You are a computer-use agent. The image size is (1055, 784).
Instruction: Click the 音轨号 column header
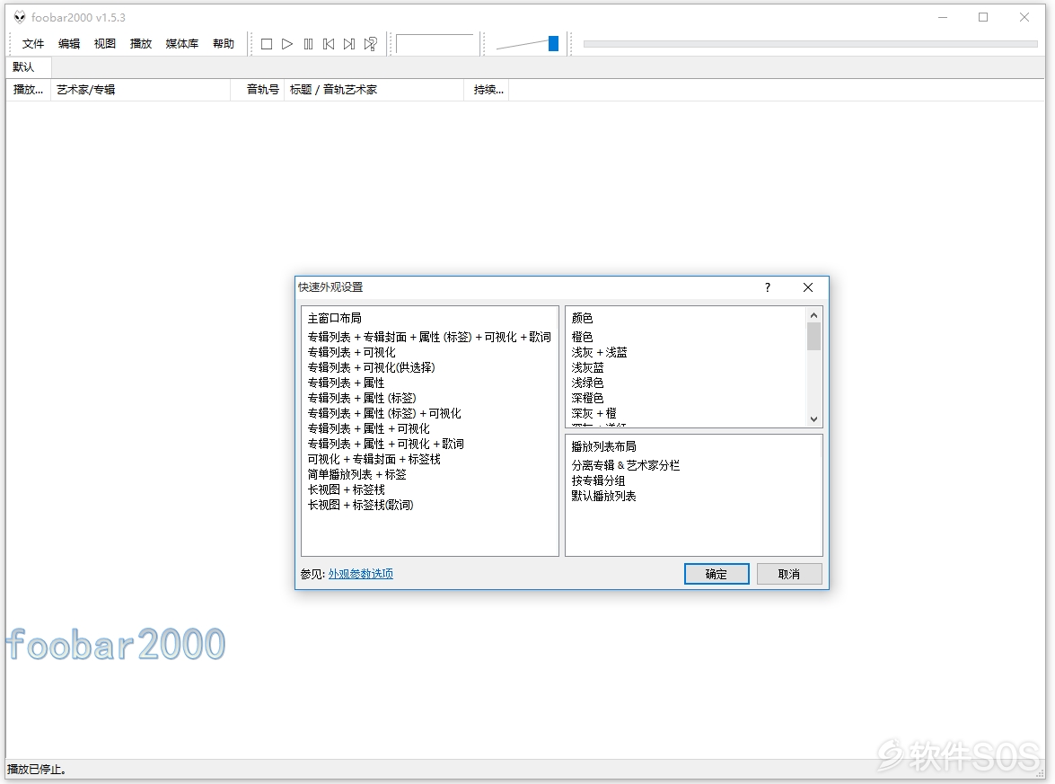point(257,90)
